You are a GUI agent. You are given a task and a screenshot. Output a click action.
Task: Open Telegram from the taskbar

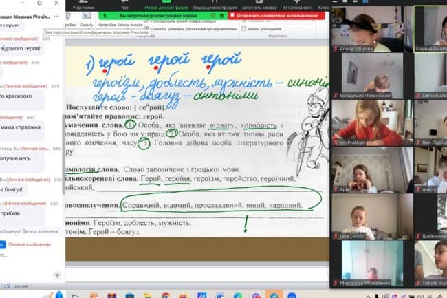(273, 294)
